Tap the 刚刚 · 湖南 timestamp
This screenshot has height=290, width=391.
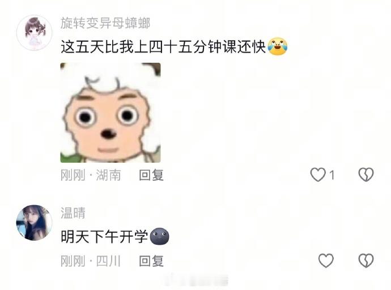91,175
